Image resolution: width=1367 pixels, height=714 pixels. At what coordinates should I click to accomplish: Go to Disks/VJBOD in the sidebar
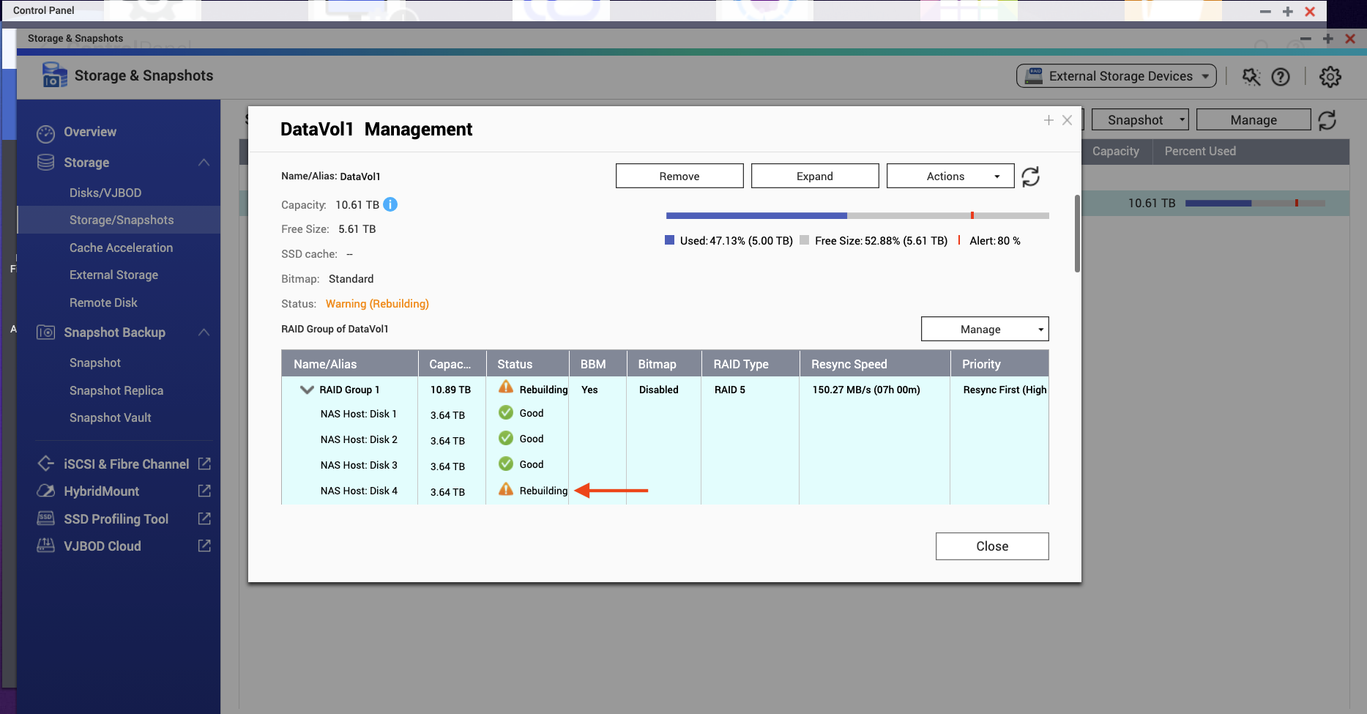[105, 193]
